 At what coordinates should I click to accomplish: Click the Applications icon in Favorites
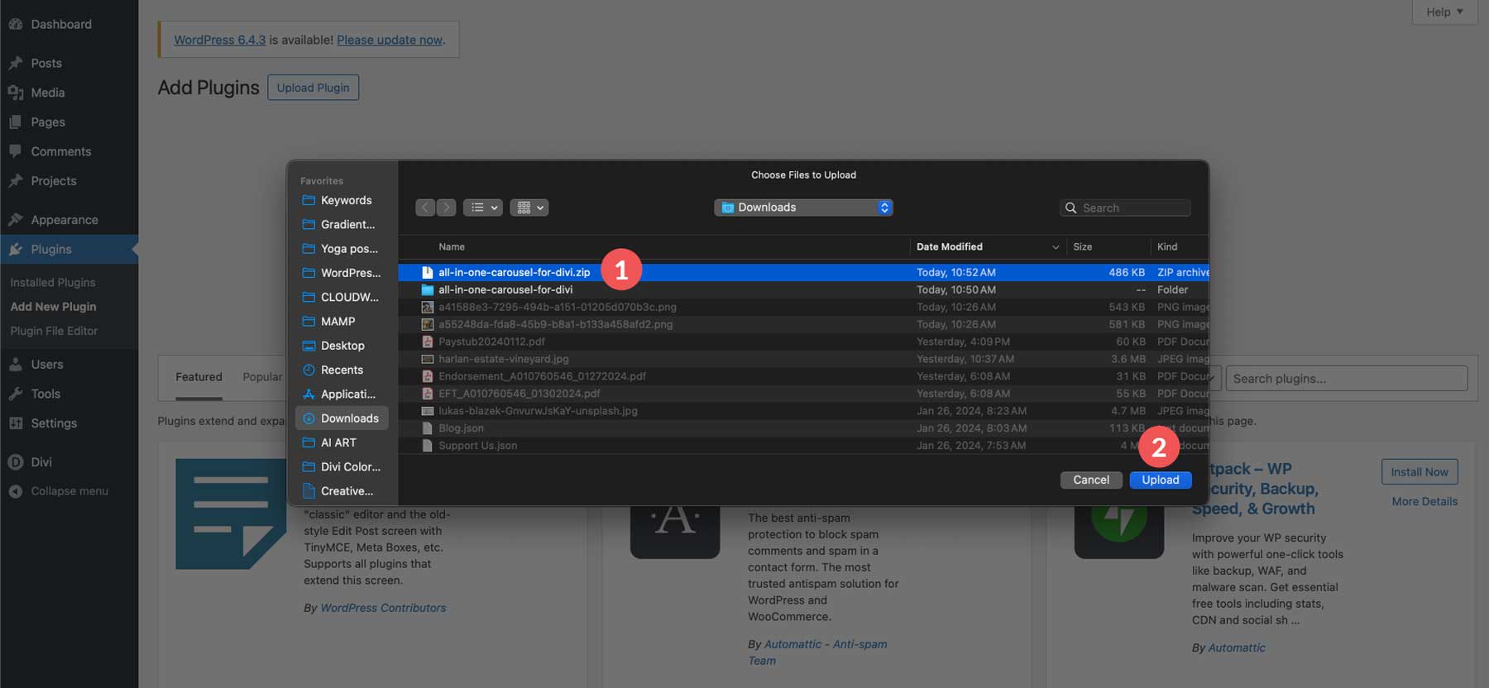(x=309, y=394)
